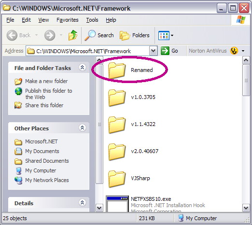The image size is (252, 225).
Task: Click the task pane scrollbar thumb
Action: (99, 124)
